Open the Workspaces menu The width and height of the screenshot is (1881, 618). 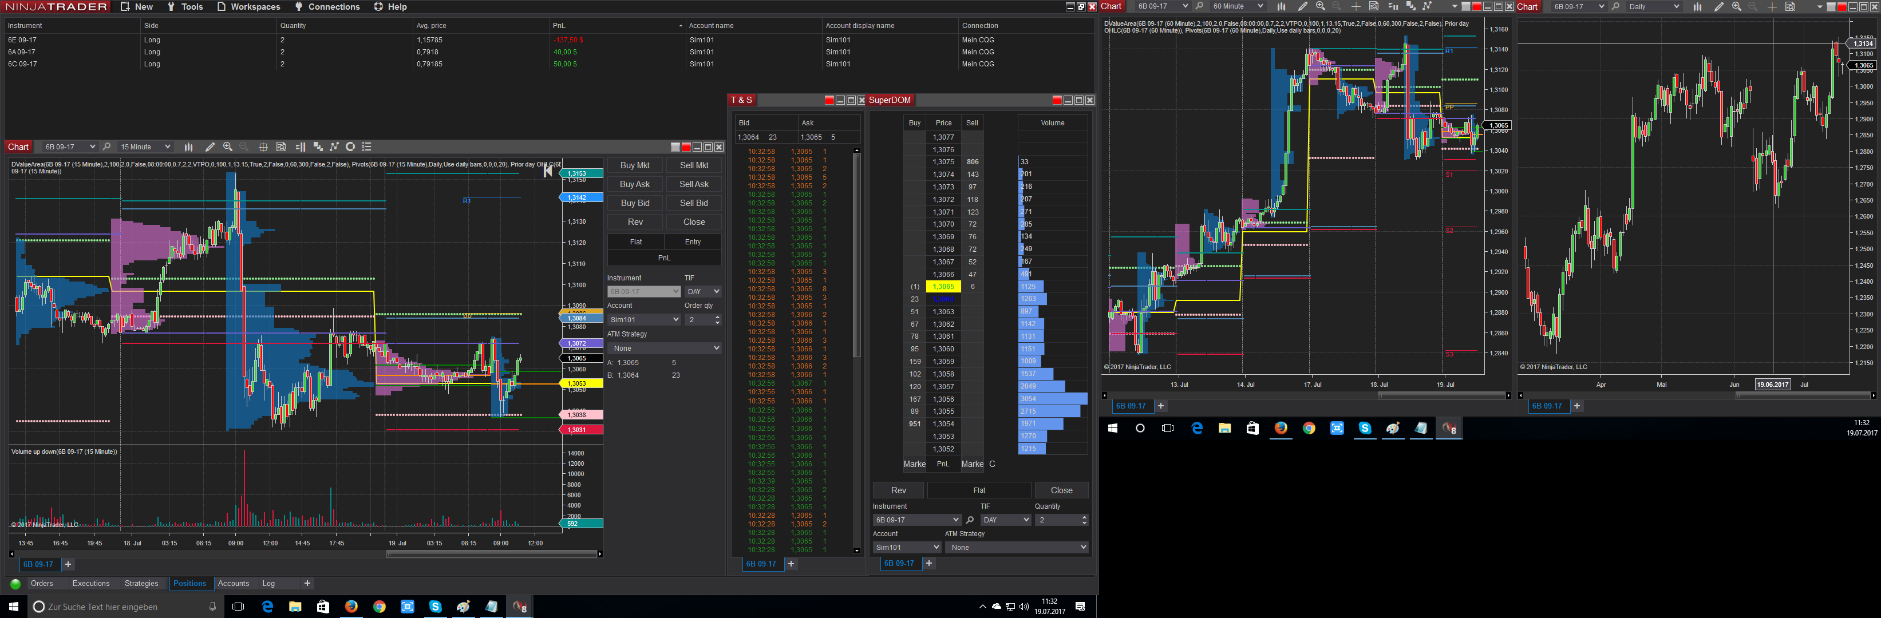pos(248,6)
